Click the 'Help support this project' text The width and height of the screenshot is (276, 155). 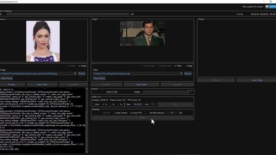tap(252, 7)
